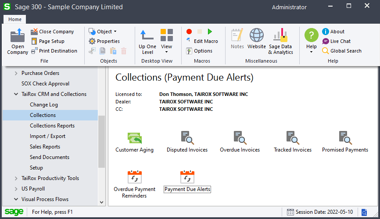Click Edit Macro
Viewport: 380px width, 219px height.
coord(202,41)
